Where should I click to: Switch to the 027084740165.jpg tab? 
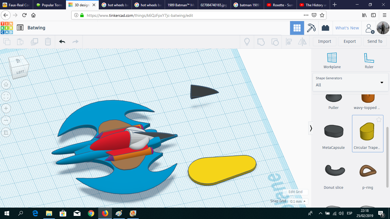214,5
